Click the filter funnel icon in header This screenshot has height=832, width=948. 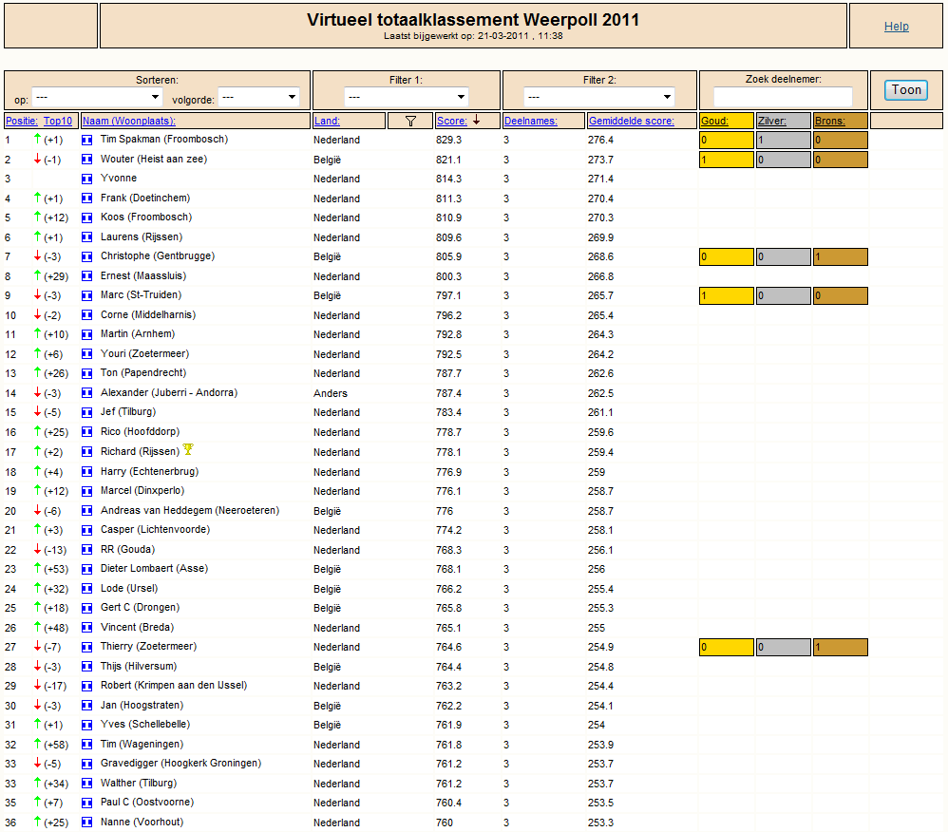(x=410, y=121)
